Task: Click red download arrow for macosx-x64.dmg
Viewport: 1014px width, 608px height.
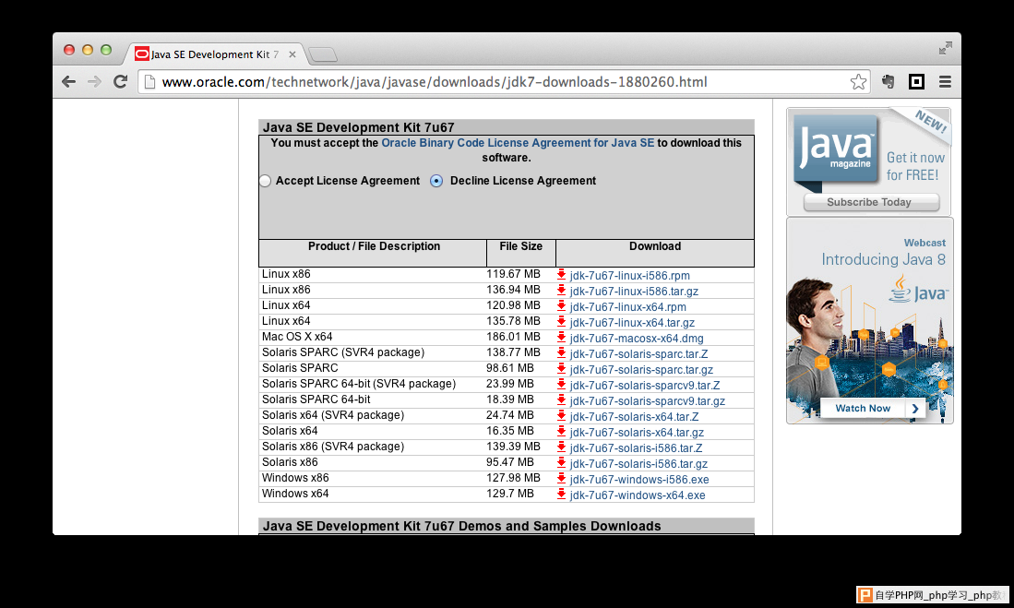Action: [x=561, y=338]
